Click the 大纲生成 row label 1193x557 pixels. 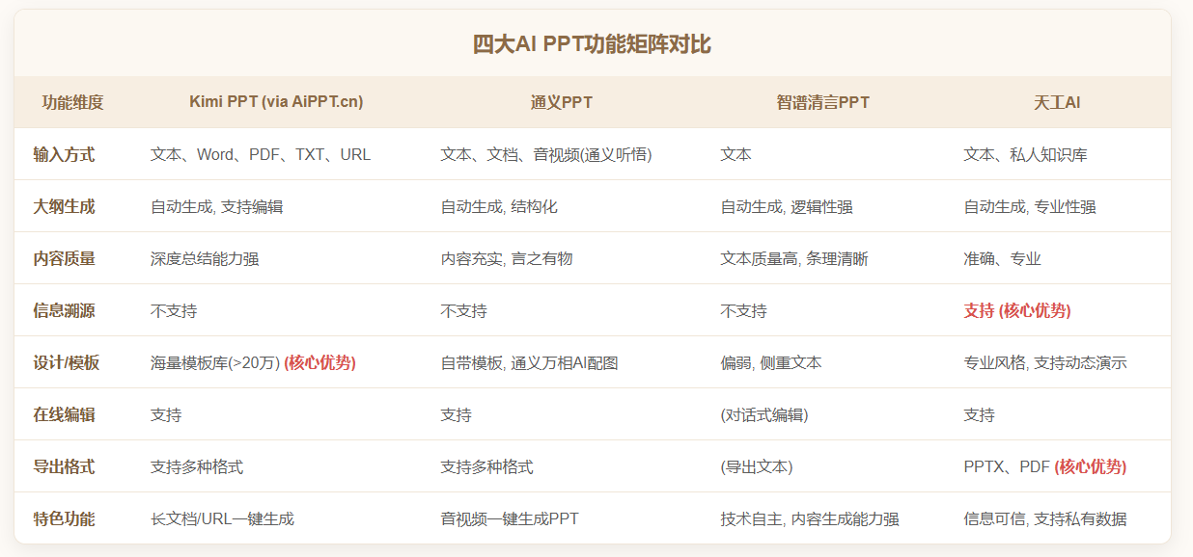click(64, 206)
